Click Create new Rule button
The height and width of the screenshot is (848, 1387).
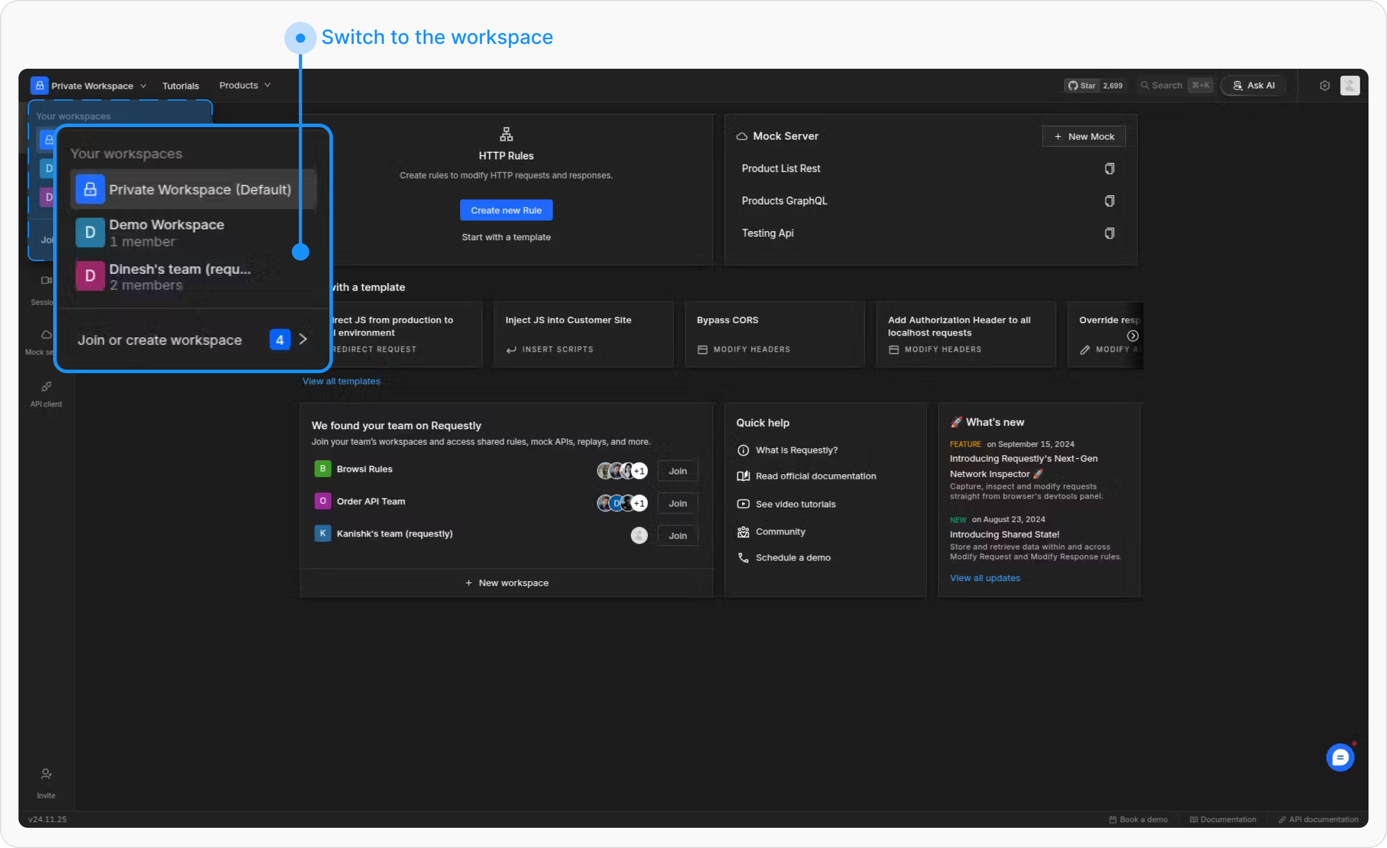[506, 210]
